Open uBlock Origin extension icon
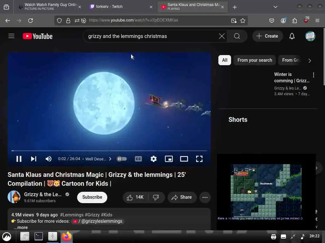The image size is (325, 243). [x=306, y=20]
